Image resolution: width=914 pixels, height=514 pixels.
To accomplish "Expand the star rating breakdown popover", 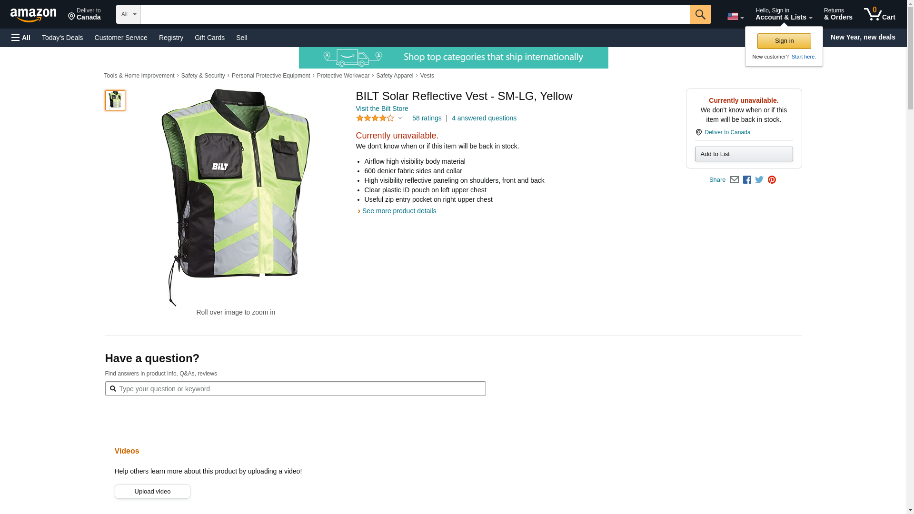I will coord(379,118).
